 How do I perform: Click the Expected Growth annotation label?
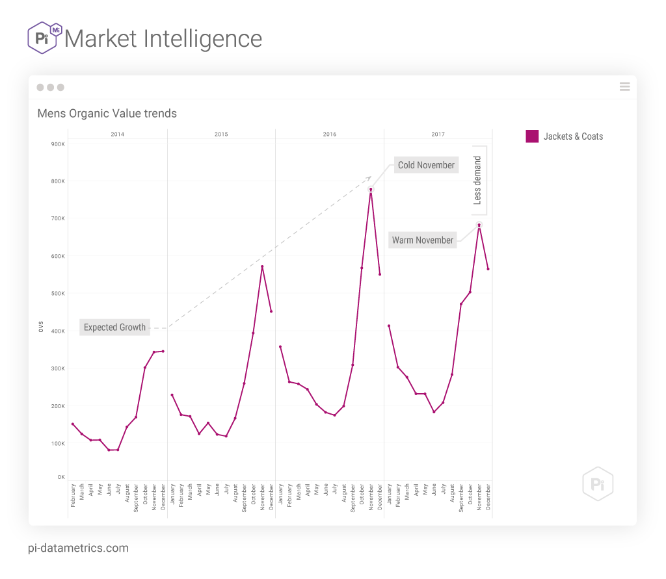[x=114, y=327]
